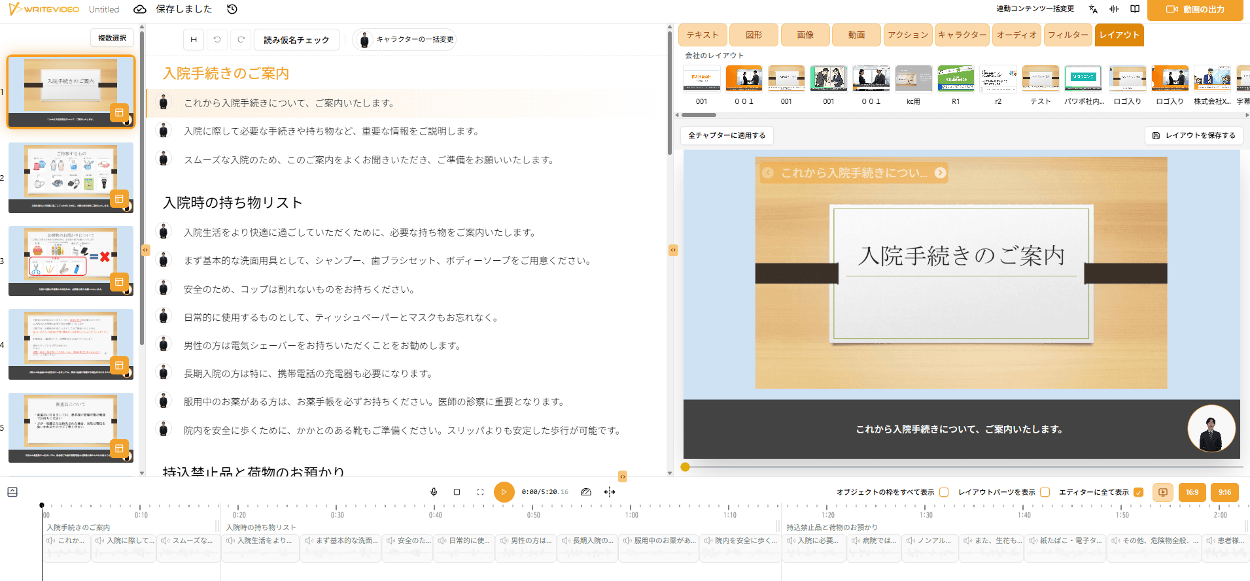
Task: Open キャラクターの一括変更 selector
Action: pos(404,40)
